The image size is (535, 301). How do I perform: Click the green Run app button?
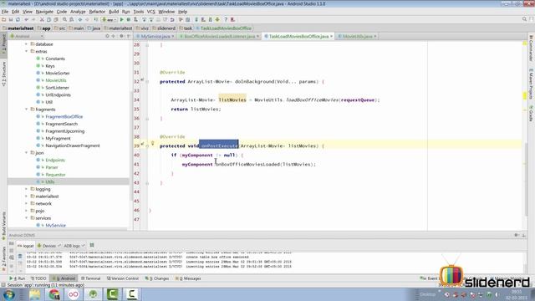(121, 20)
